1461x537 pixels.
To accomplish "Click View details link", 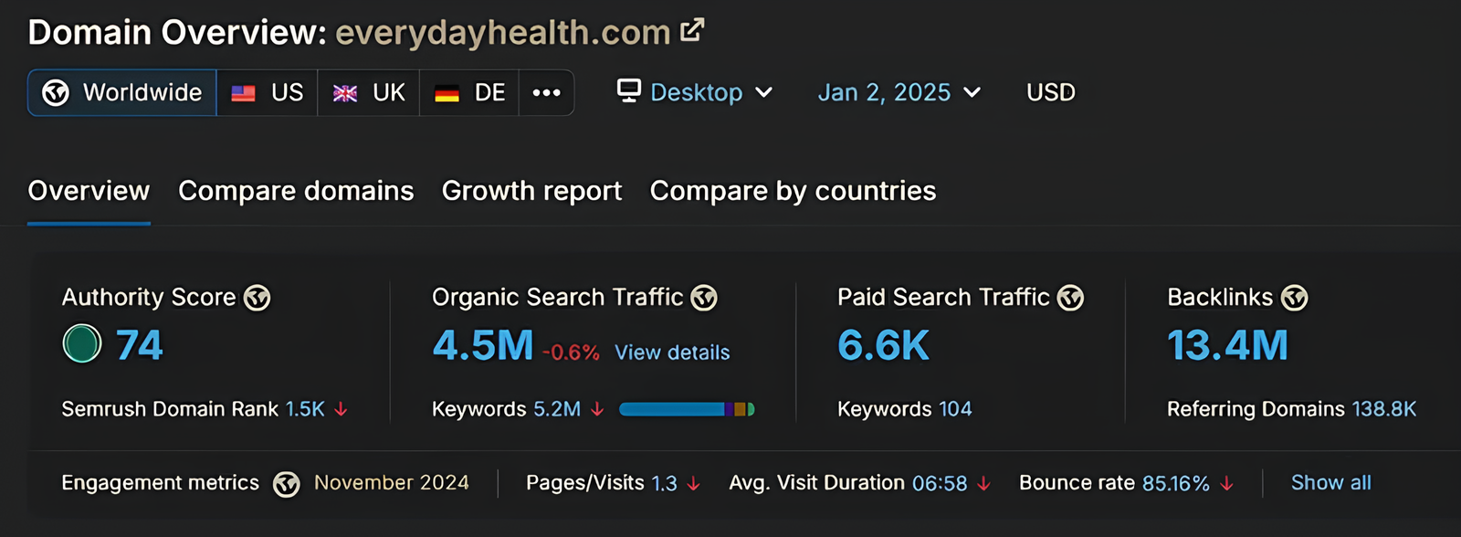I will click(672, 353).
